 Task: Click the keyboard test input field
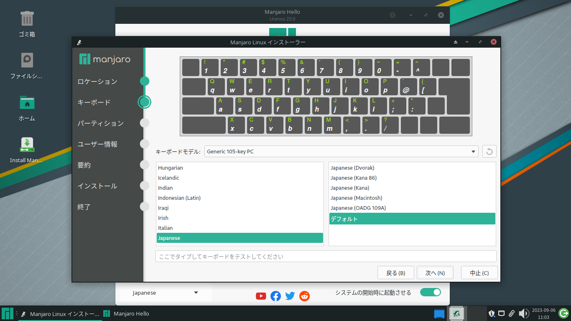point(326,256)
